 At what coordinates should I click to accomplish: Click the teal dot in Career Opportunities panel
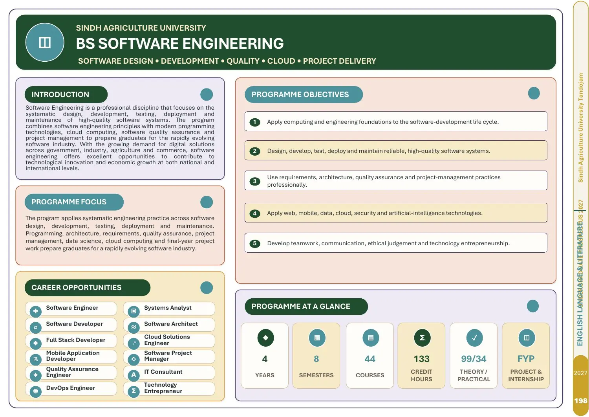207,288
